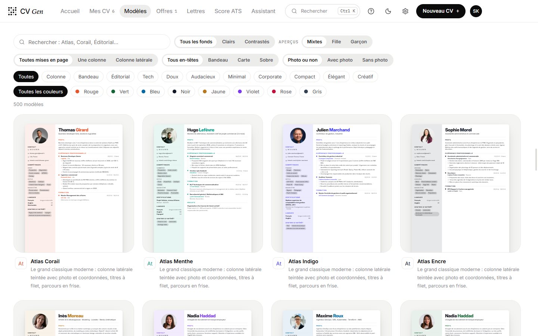Open the Assistant tab
This screenshot has width=538, height=336.
tap(263, 11)
